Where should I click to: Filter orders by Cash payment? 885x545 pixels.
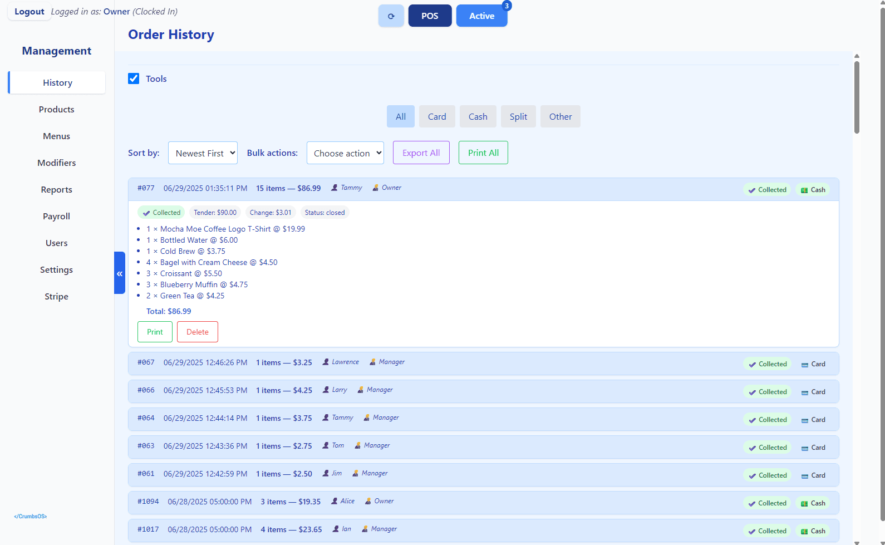478,117
